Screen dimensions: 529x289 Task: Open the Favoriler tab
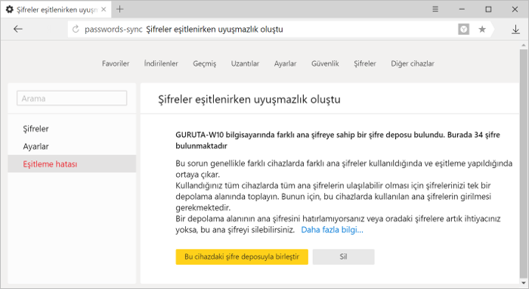click(x=116, y=64)
